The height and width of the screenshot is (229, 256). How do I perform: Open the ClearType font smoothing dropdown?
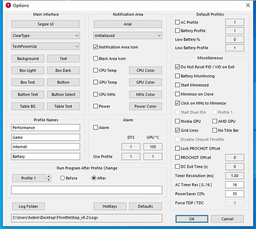(46, 35)
